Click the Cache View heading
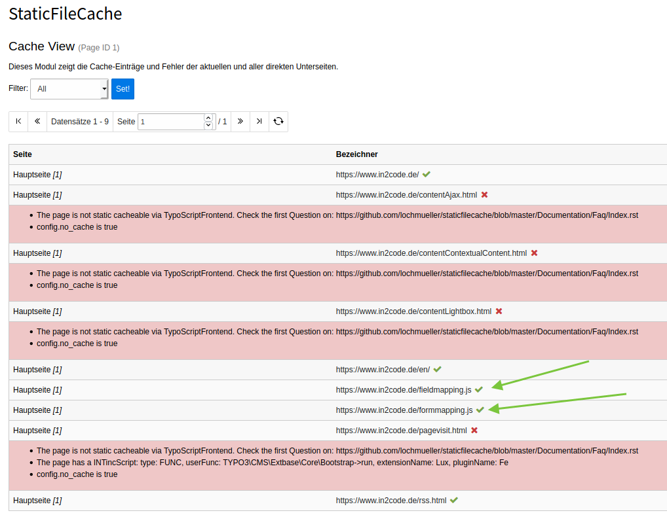 [42, 46]
